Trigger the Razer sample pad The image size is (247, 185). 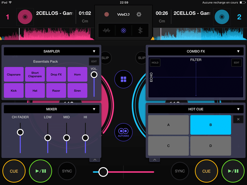(56, 90)
